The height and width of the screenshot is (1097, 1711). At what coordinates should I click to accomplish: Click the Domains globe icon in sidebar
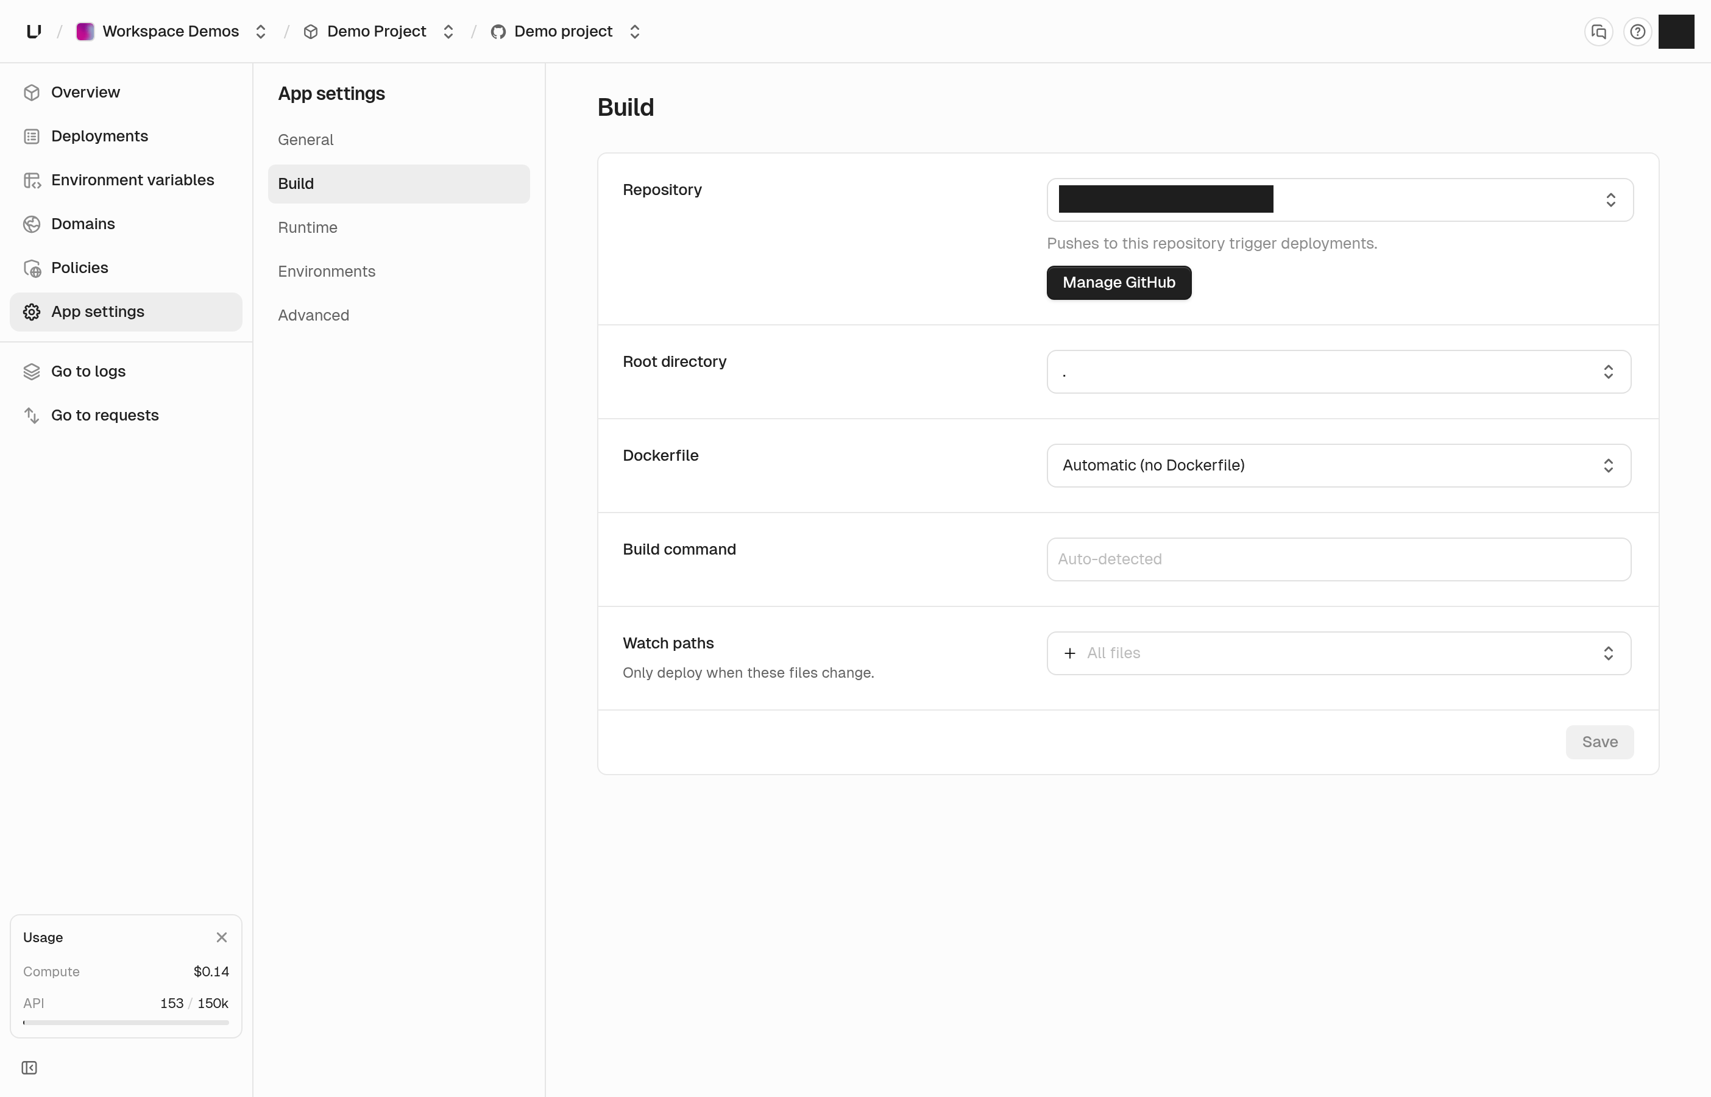[31, 224]
